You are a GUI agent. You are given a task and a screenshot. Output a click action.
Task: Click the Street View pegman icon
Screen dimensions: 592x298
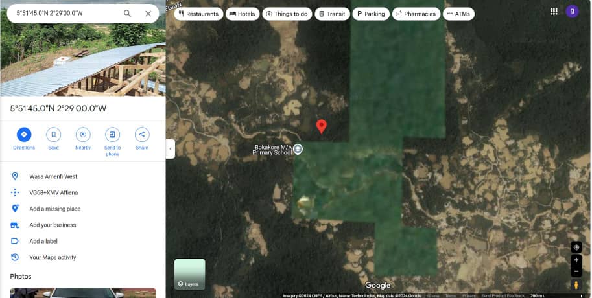click(576, 285)
